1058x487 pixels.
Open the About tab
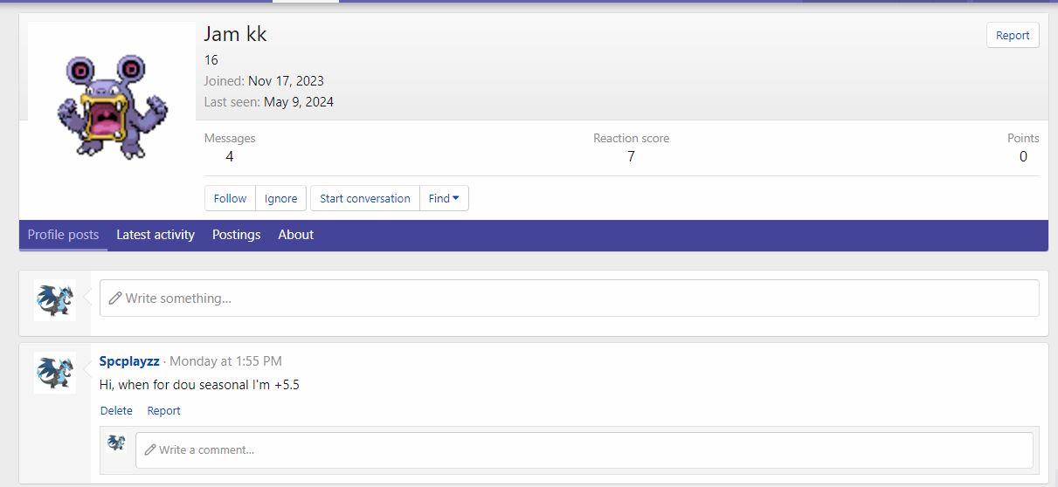[x=295, y=235]
